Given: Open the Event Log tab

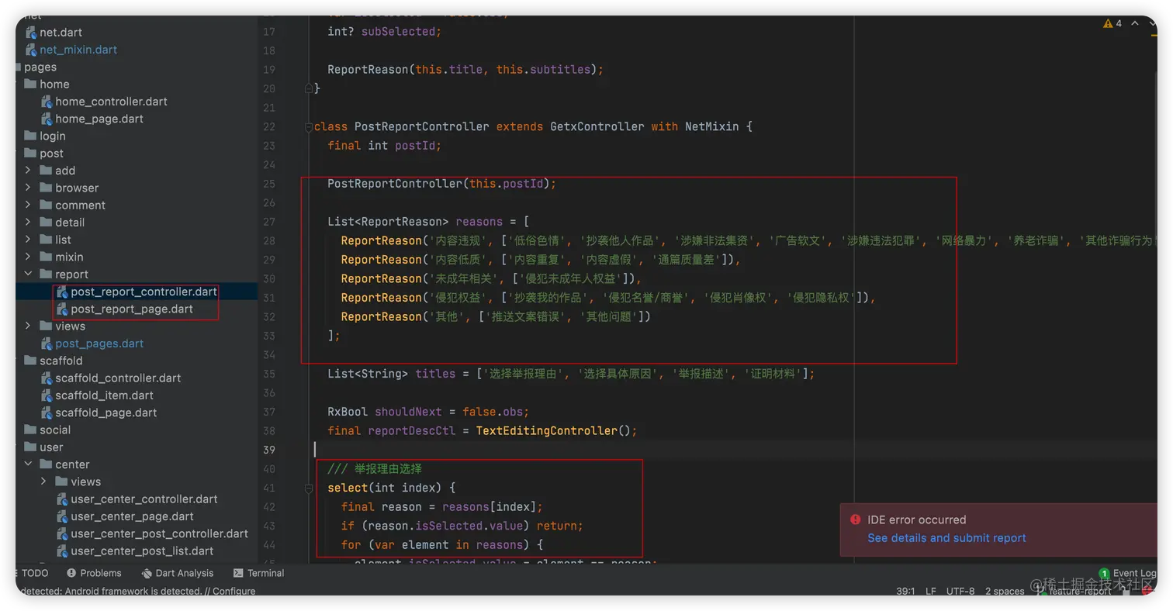Looking at the screenshot, I should coord(1129,574).
